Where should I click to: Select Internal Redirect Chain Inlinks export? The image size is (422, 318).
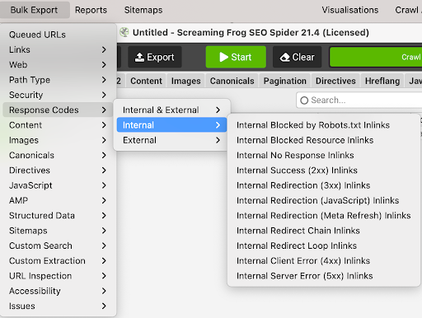coord(298,231)
